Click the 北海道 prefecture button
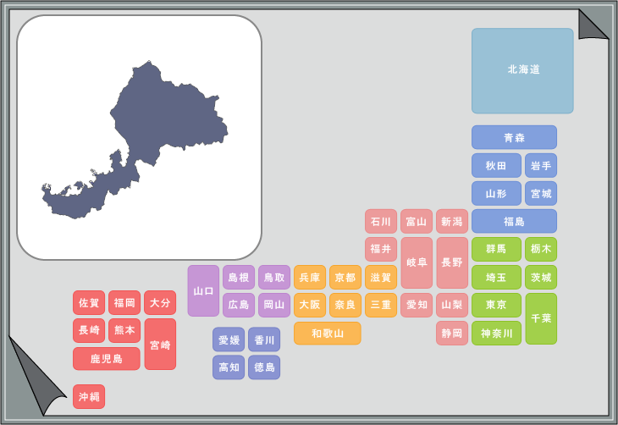This screenshot has height=425, width=618. 522,70
